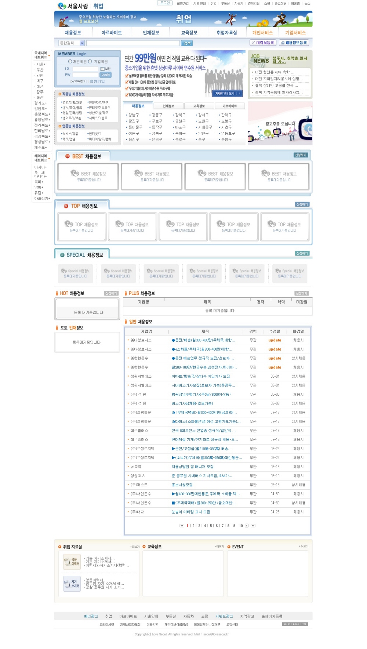The width and height of the screenshot is (367, 649).
Task: Open the 아르바이트 menu
Action: click(x=112, y=33)
